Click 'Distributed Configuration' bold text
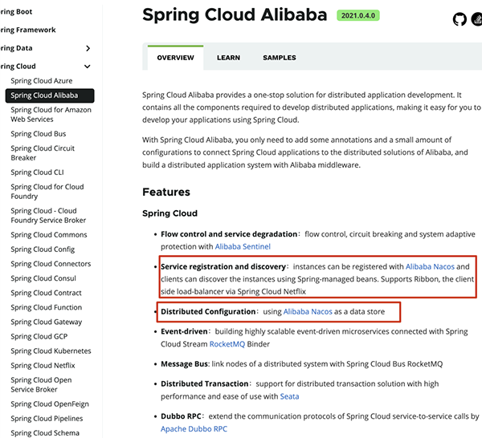 pos(208,311)
